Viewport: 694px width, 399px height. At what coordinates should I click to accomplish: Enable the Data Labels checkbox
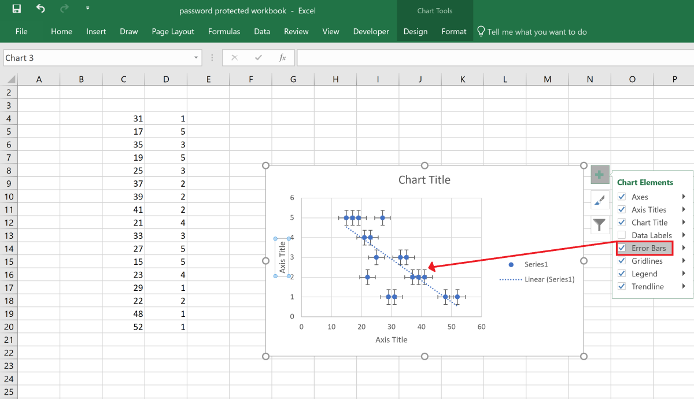621,235
